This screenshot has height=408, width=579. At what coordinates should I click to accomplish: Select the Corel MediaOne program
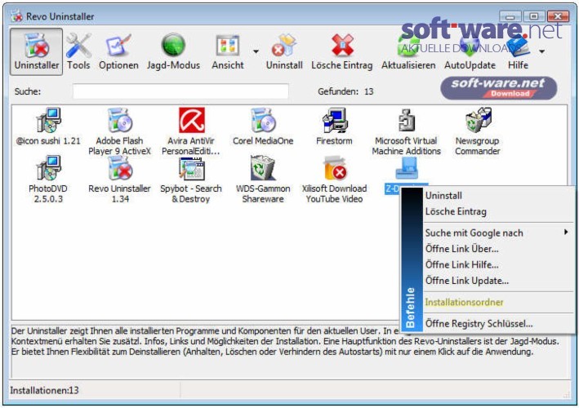pyautogui.click(x=263, y=126)
